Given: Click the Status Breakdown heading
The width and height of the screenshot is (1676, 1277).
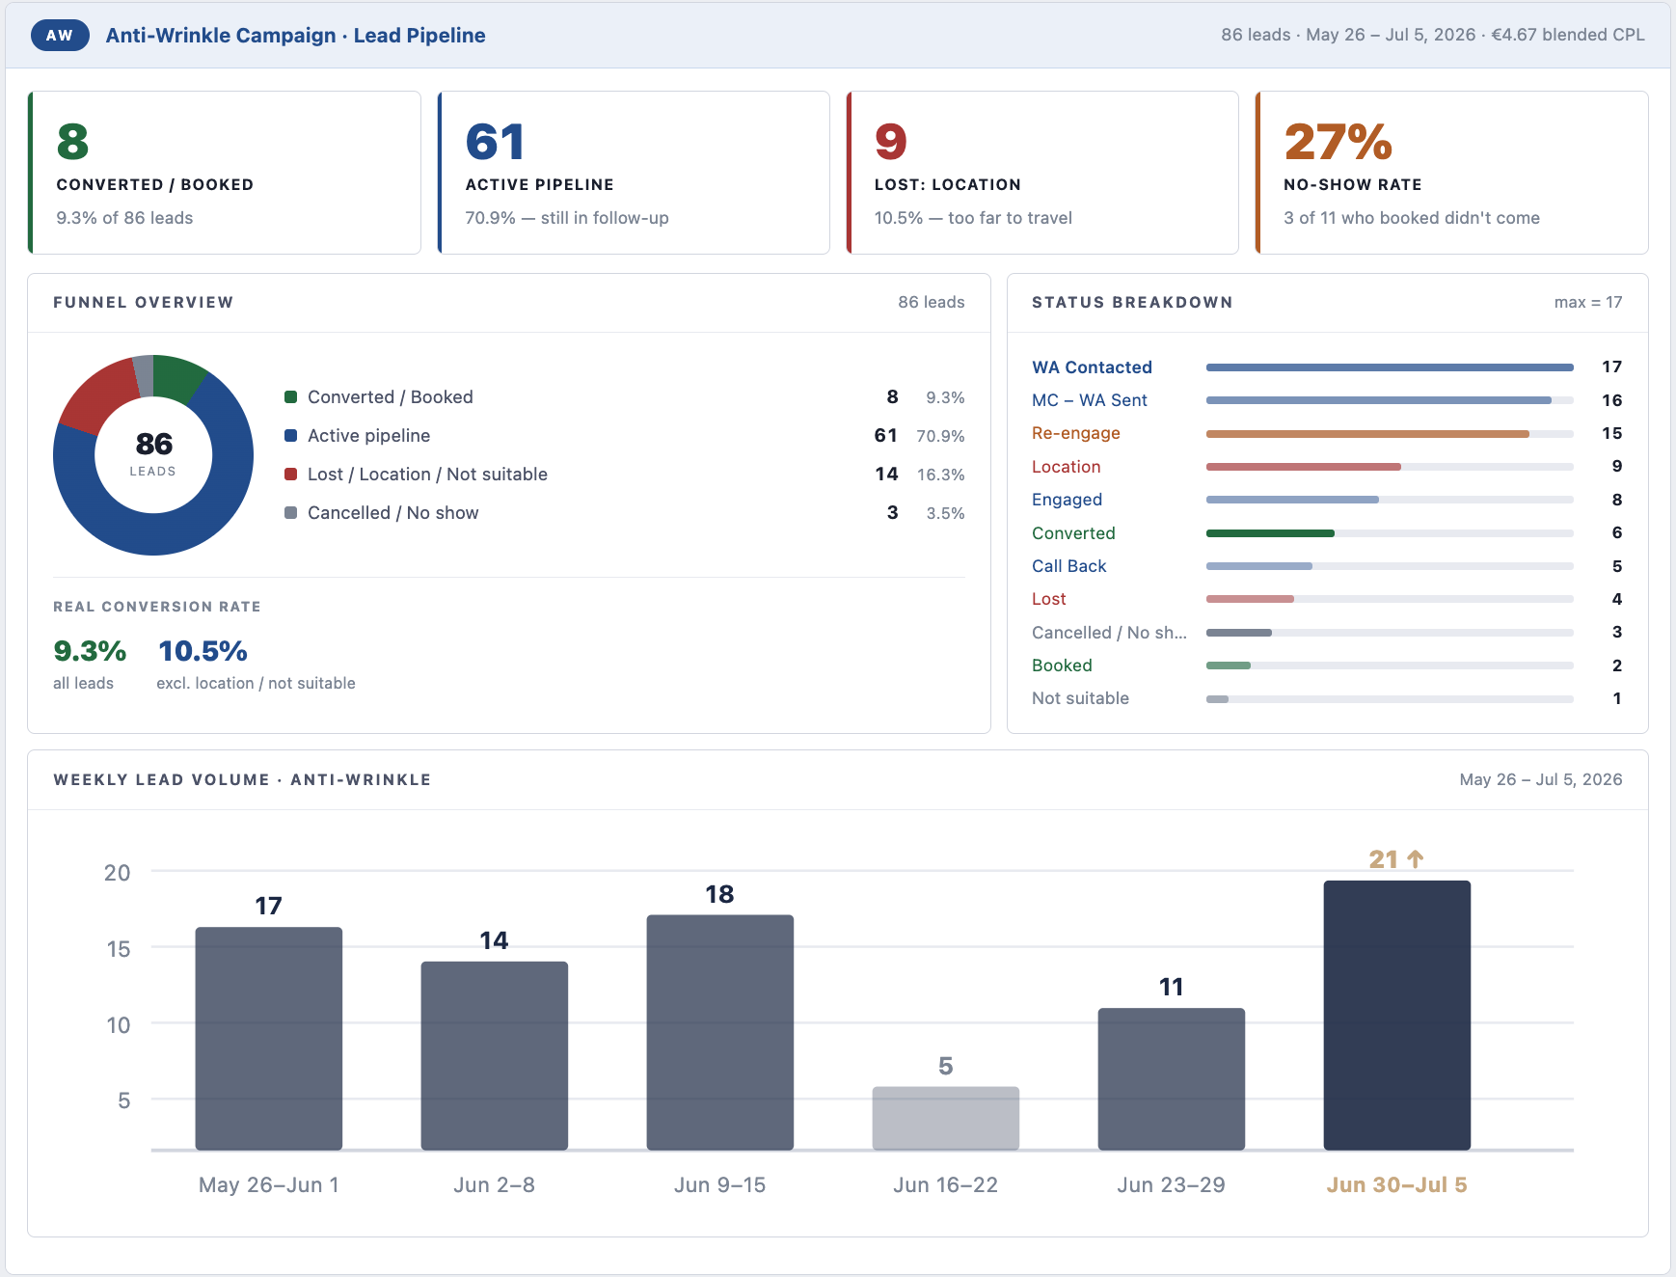Looking at the screenshot, I should 1132,303.
